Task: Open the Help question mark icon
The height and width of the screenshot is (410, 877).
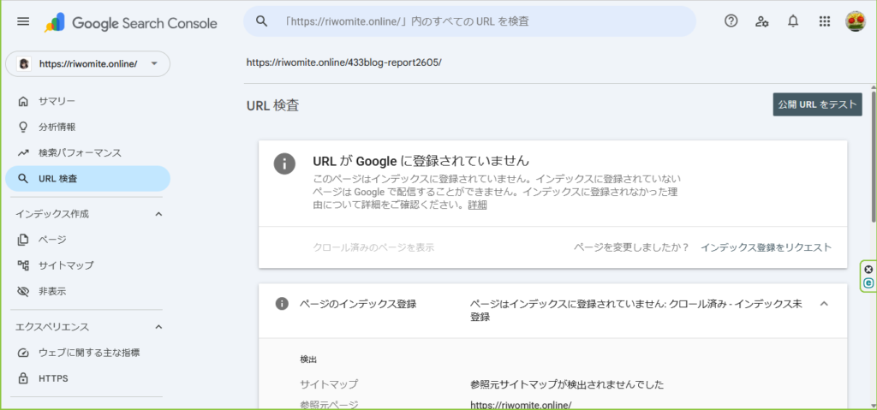Action: [x=731, y=21]
